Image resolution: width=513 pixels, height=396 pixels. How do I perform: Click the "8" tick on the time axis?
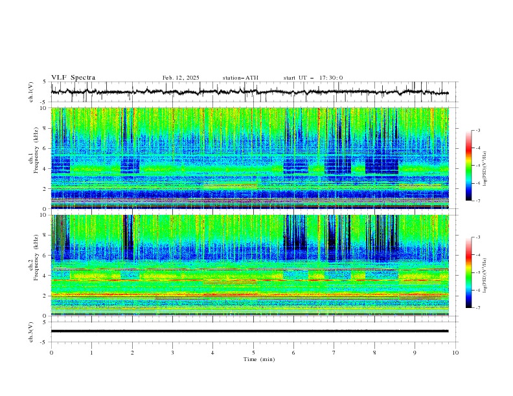(374, 353)
